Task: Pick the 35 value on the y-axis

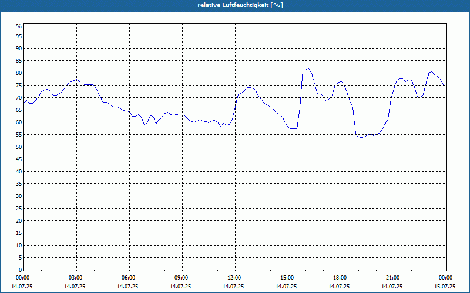Action: [19, 184]
